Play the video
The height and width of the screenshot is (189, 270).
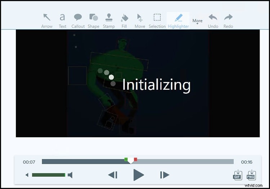coord(139,175)
